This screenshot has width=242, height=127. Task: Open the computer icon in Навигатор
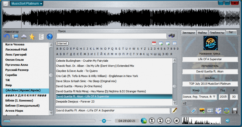pos(15,37)
